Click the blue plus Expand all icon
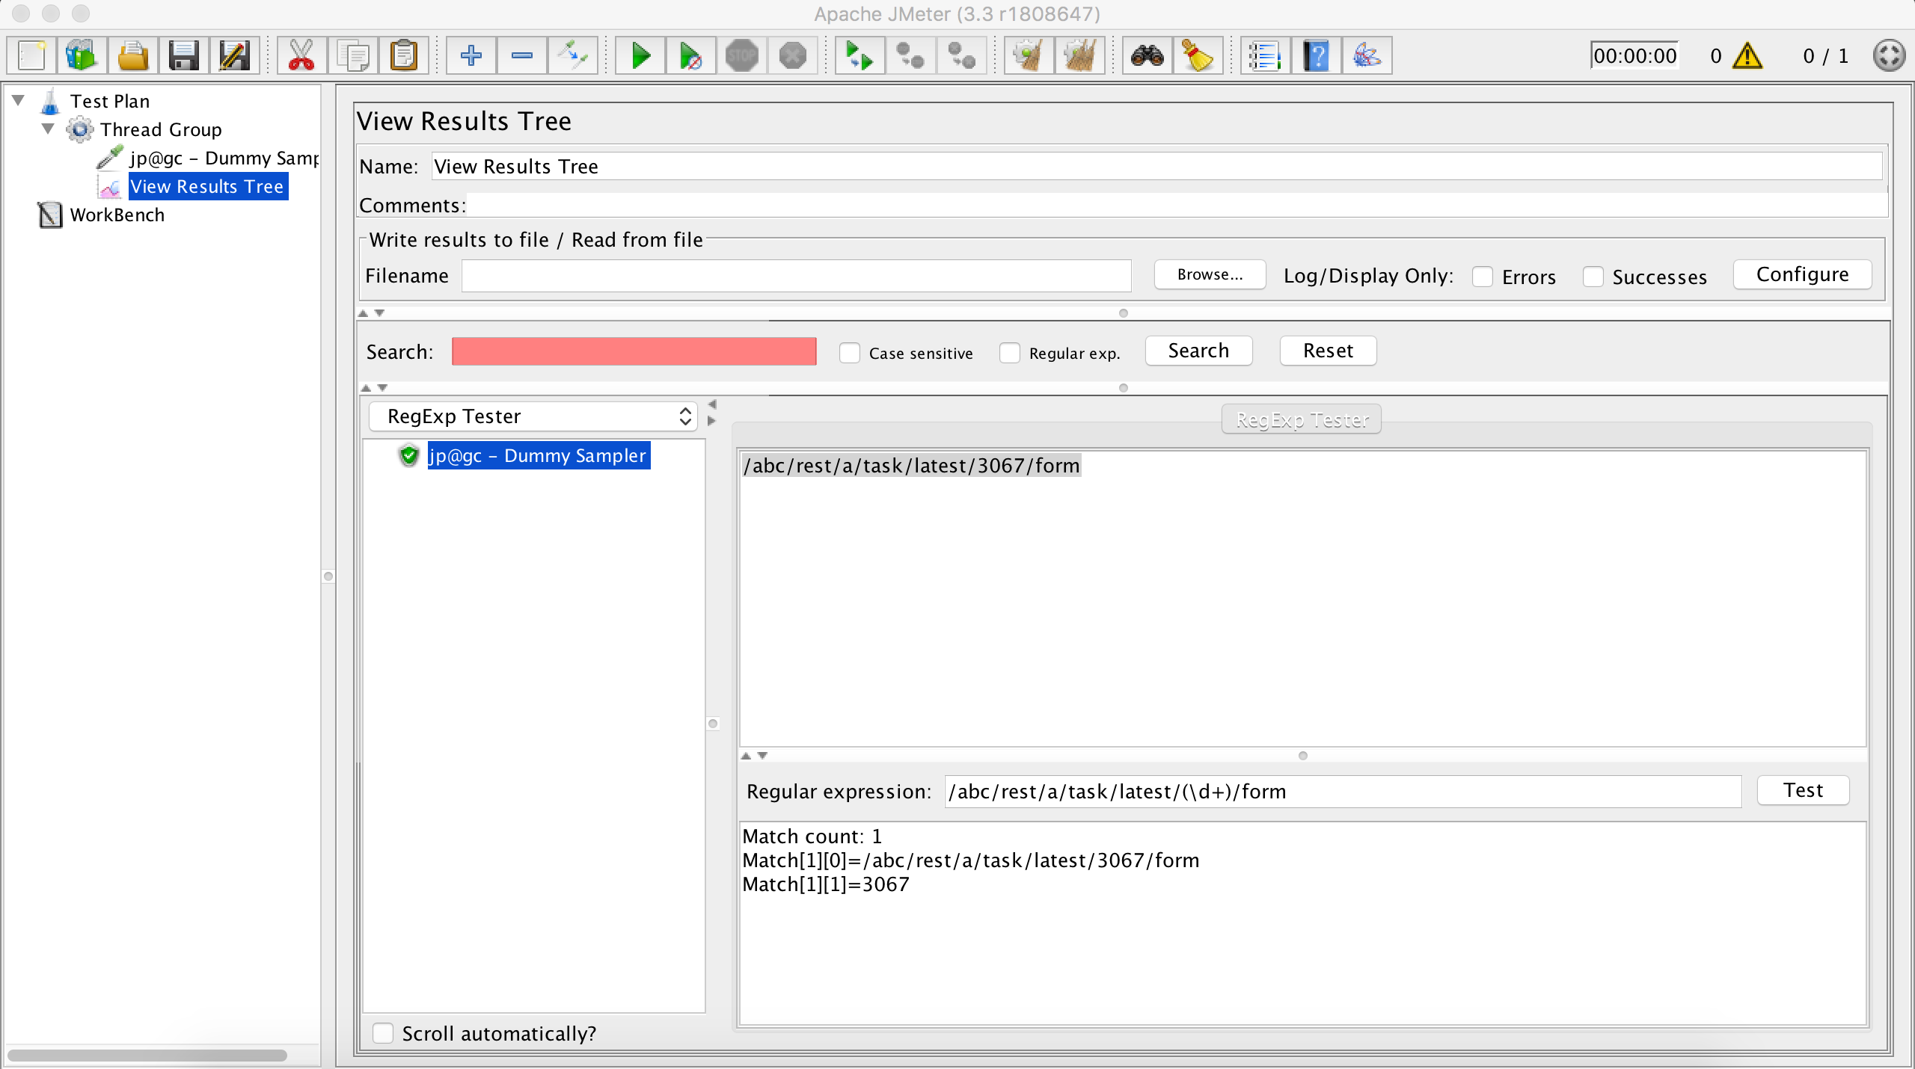 pyautogui.click(x=471, y=56)
